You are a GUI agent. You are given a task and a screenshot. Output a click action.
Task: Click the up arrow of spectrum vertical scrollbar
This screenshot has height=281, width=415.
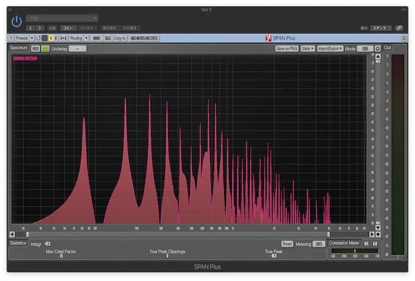[378, 56]
